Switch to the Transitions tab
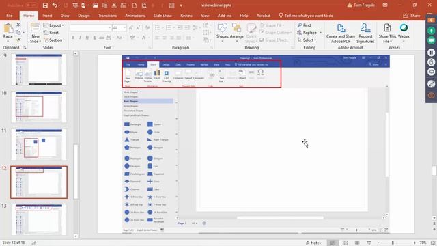Viewport: 437px width, 246px height. click(107, 16)
